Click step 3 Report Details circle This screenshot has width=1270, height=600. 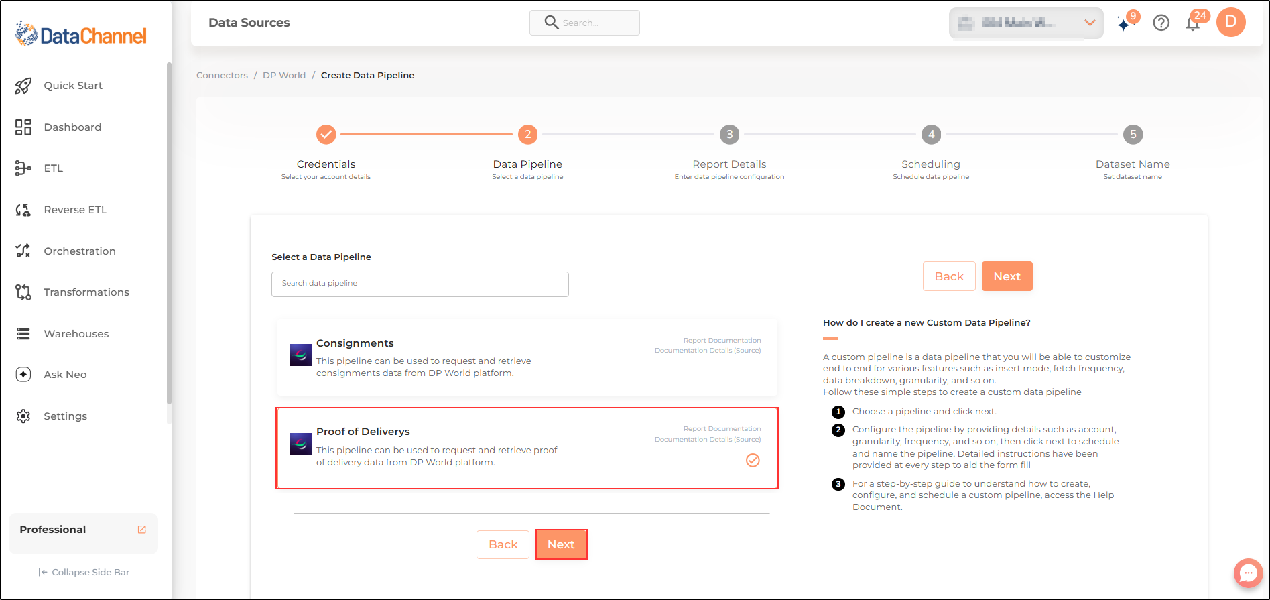[729, 135]
